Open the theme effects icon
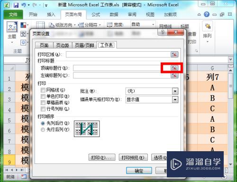The height and width of the screenshot is (182, 237). [x=24, y=42]
